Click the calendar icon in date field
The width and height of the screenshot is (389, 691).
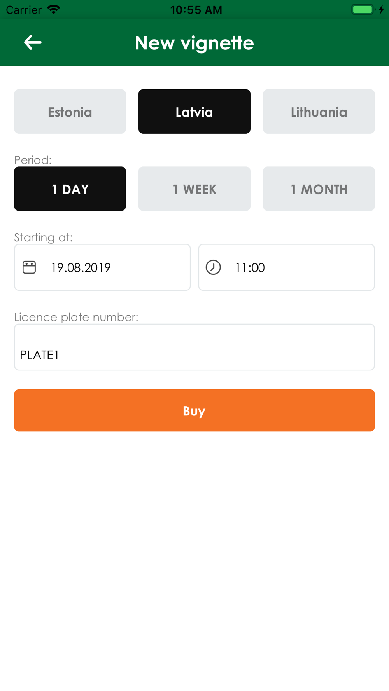pos(29,267)
